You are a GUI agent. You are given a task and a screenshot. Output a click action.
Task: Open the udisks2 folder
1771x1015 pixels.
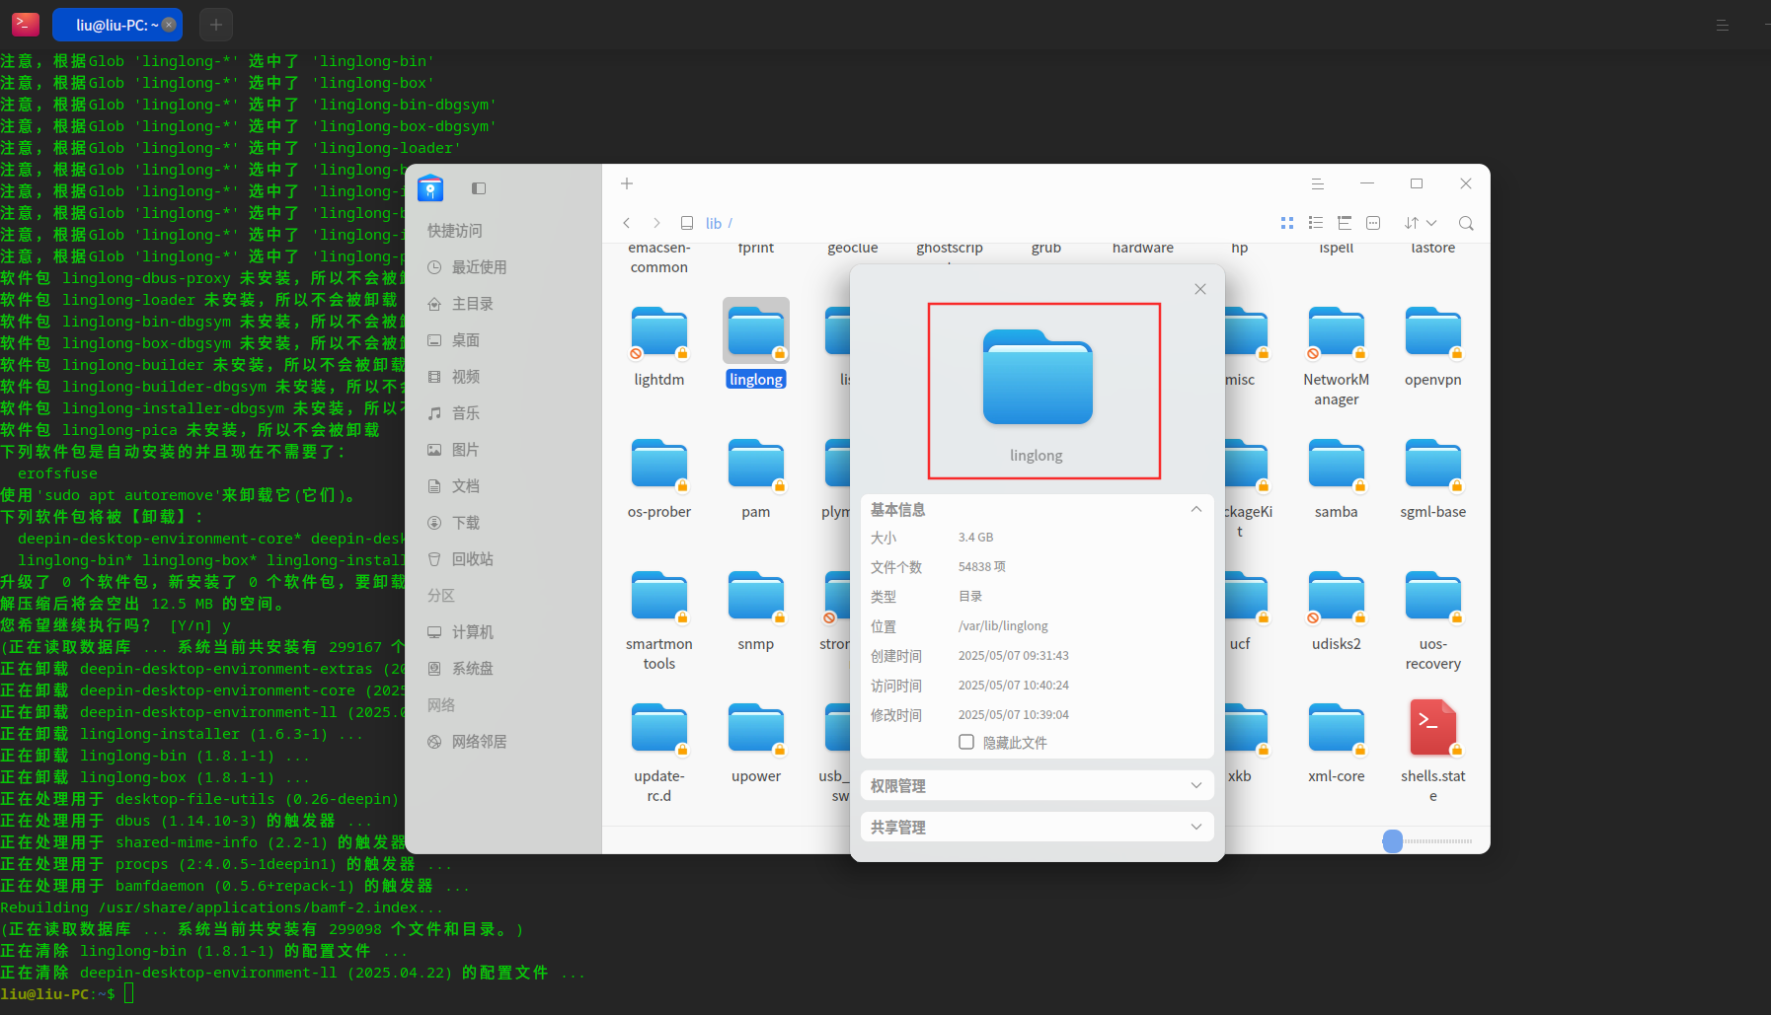pos(1336,598)
